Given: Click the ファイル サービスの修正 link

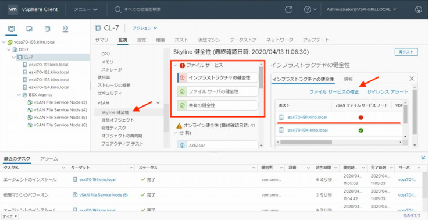Looking at the screenshot, I should (x=334, y=92).
